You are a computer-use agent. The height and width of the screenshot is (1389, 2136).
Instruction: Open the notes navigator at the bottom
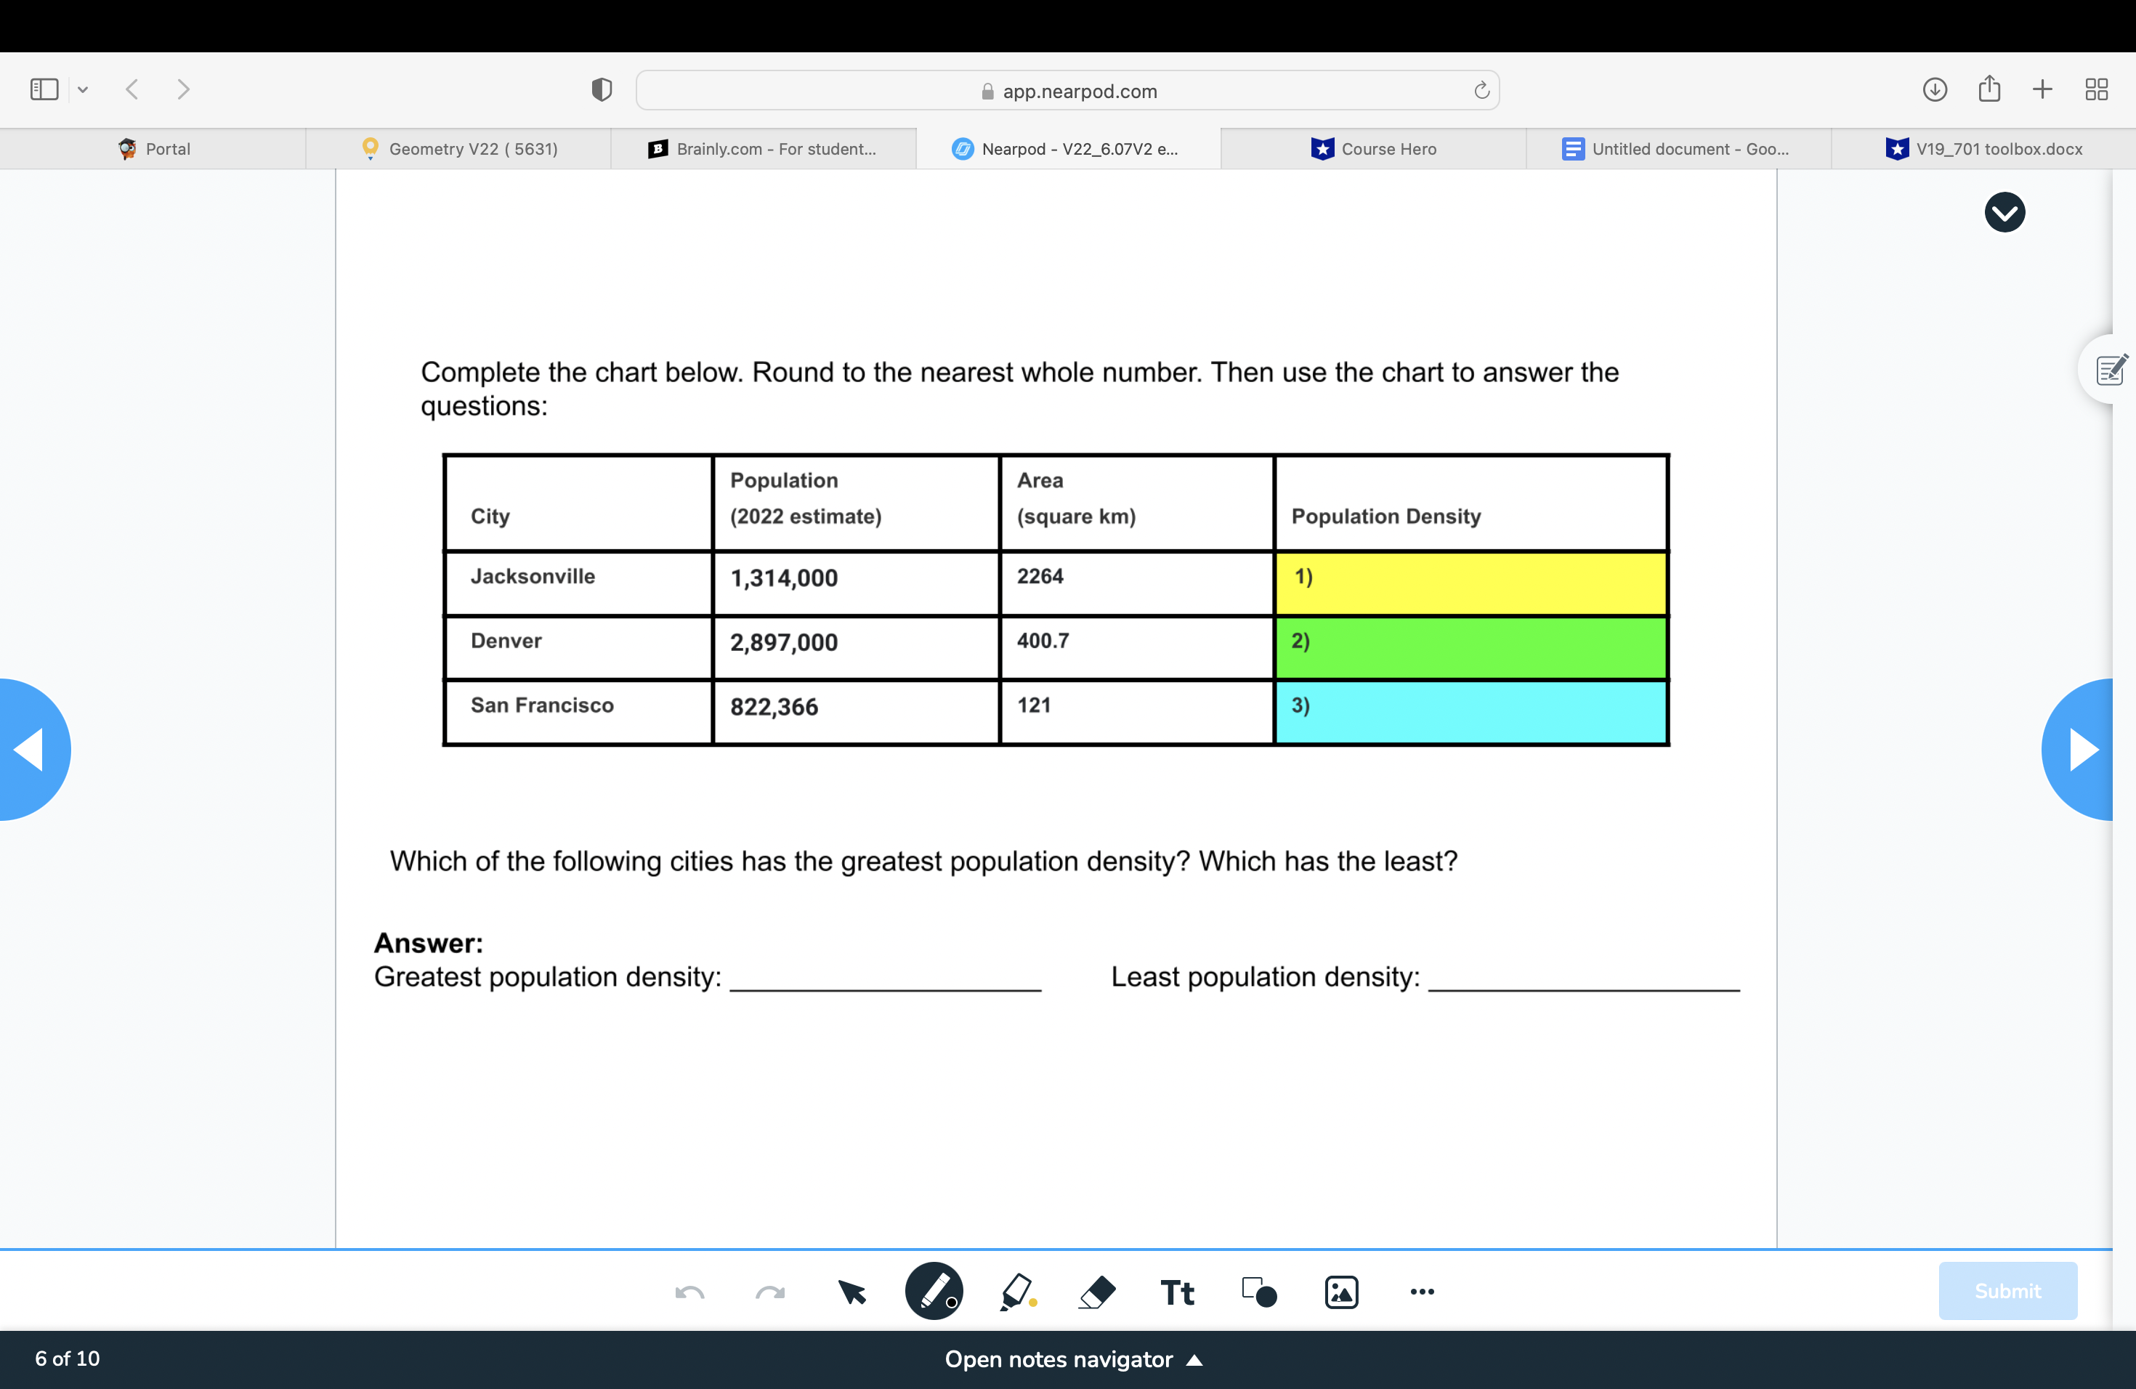pyautogui.click(x=1075, y=1358)
